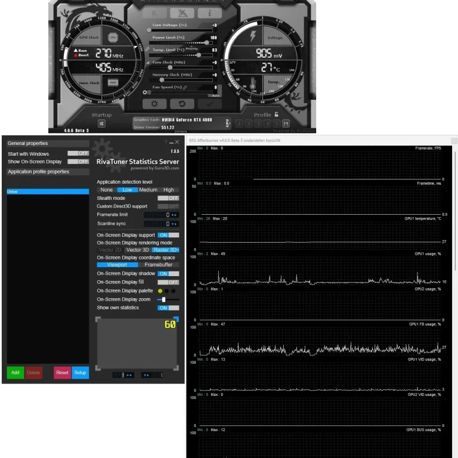Click the Windows Startup icon
The height and width of the screenshot is (458, 458).
coord(101,123)
